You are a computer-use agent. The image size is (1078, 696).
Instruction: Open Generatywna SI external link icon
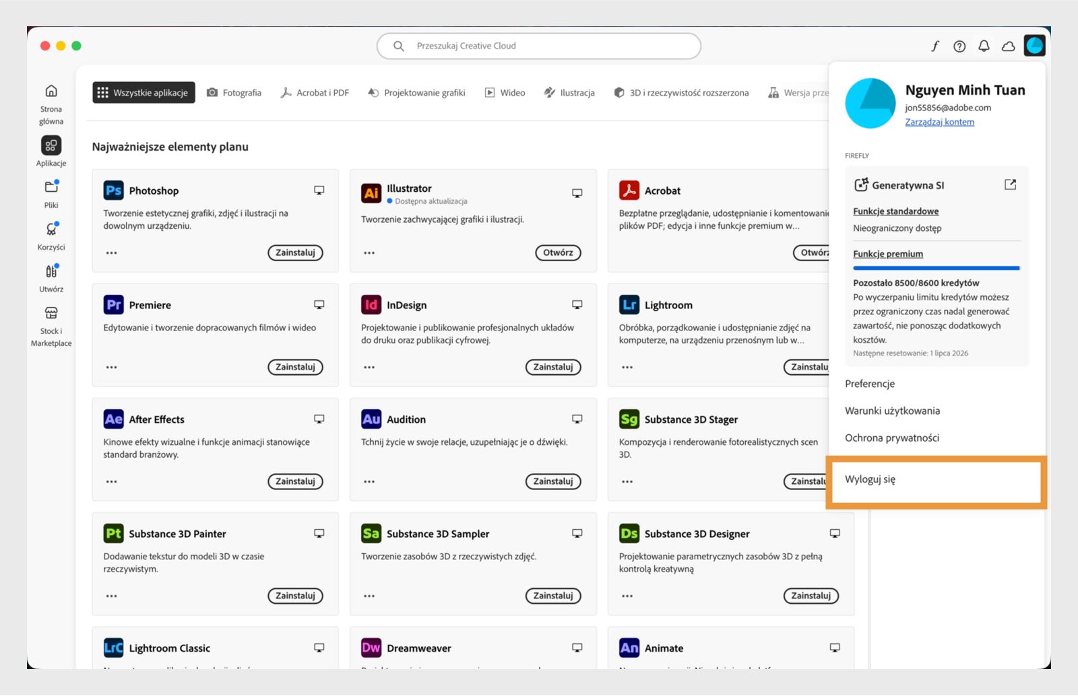click(x=1010, y=184)
